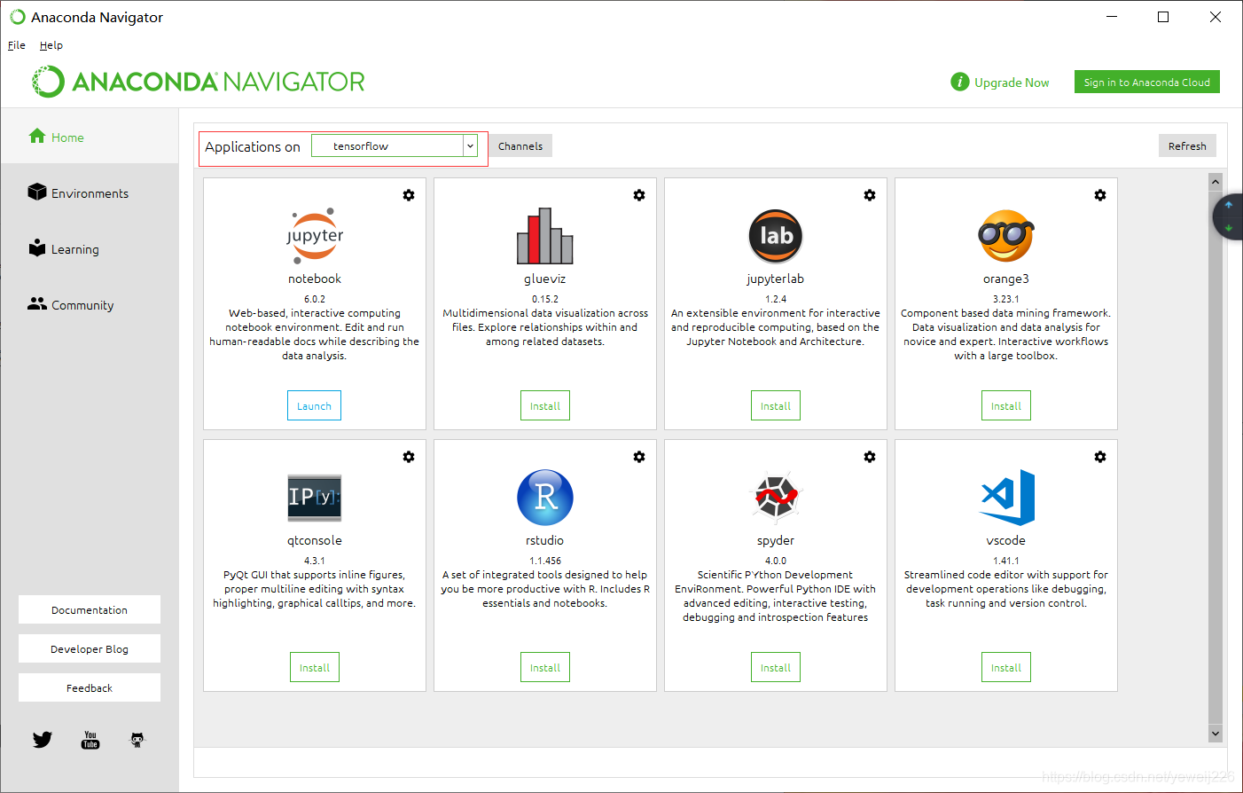Viewport: 1243px width, 793px height.
Task: Switch to the Community tab
Action: tap(90, 304)
